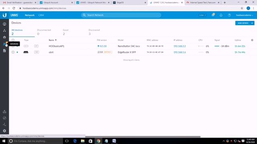The image size is (257, 144).
Task: Switch to the EdgeOS browser tab
Action: tap(129, 3)
